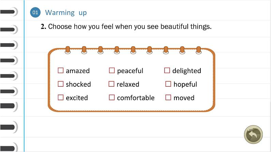Click the blue 01 circle badge
Image resolution: width=271 pixels, height=152 pixels.
point(35,12)
